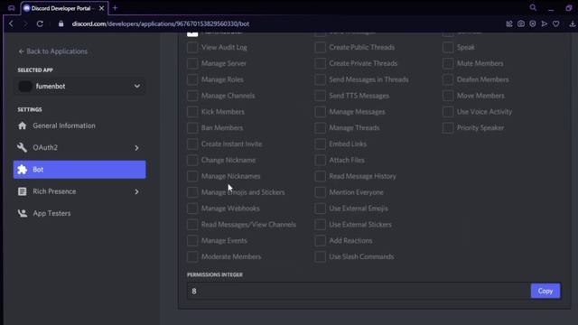The width and height of the screenshot is (578, 325).
Task: Take a snapshot with the camera icon
Action: tap(521, 23)
